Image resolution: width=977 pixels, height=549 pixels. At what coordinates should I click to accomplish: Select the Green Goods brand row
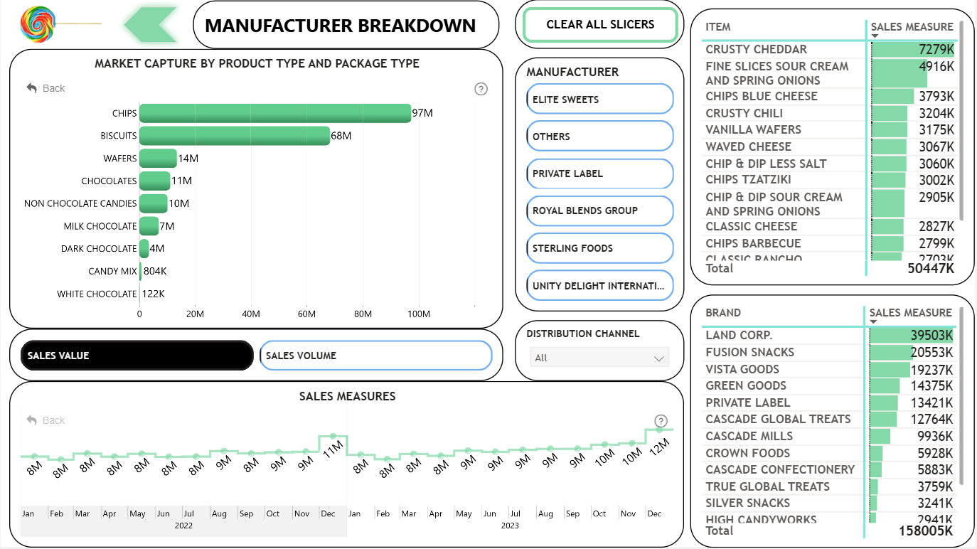coord(829,385)
